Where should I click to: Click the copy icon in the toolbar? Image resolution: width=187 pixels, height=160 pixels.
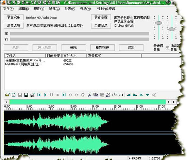(96, 95)
